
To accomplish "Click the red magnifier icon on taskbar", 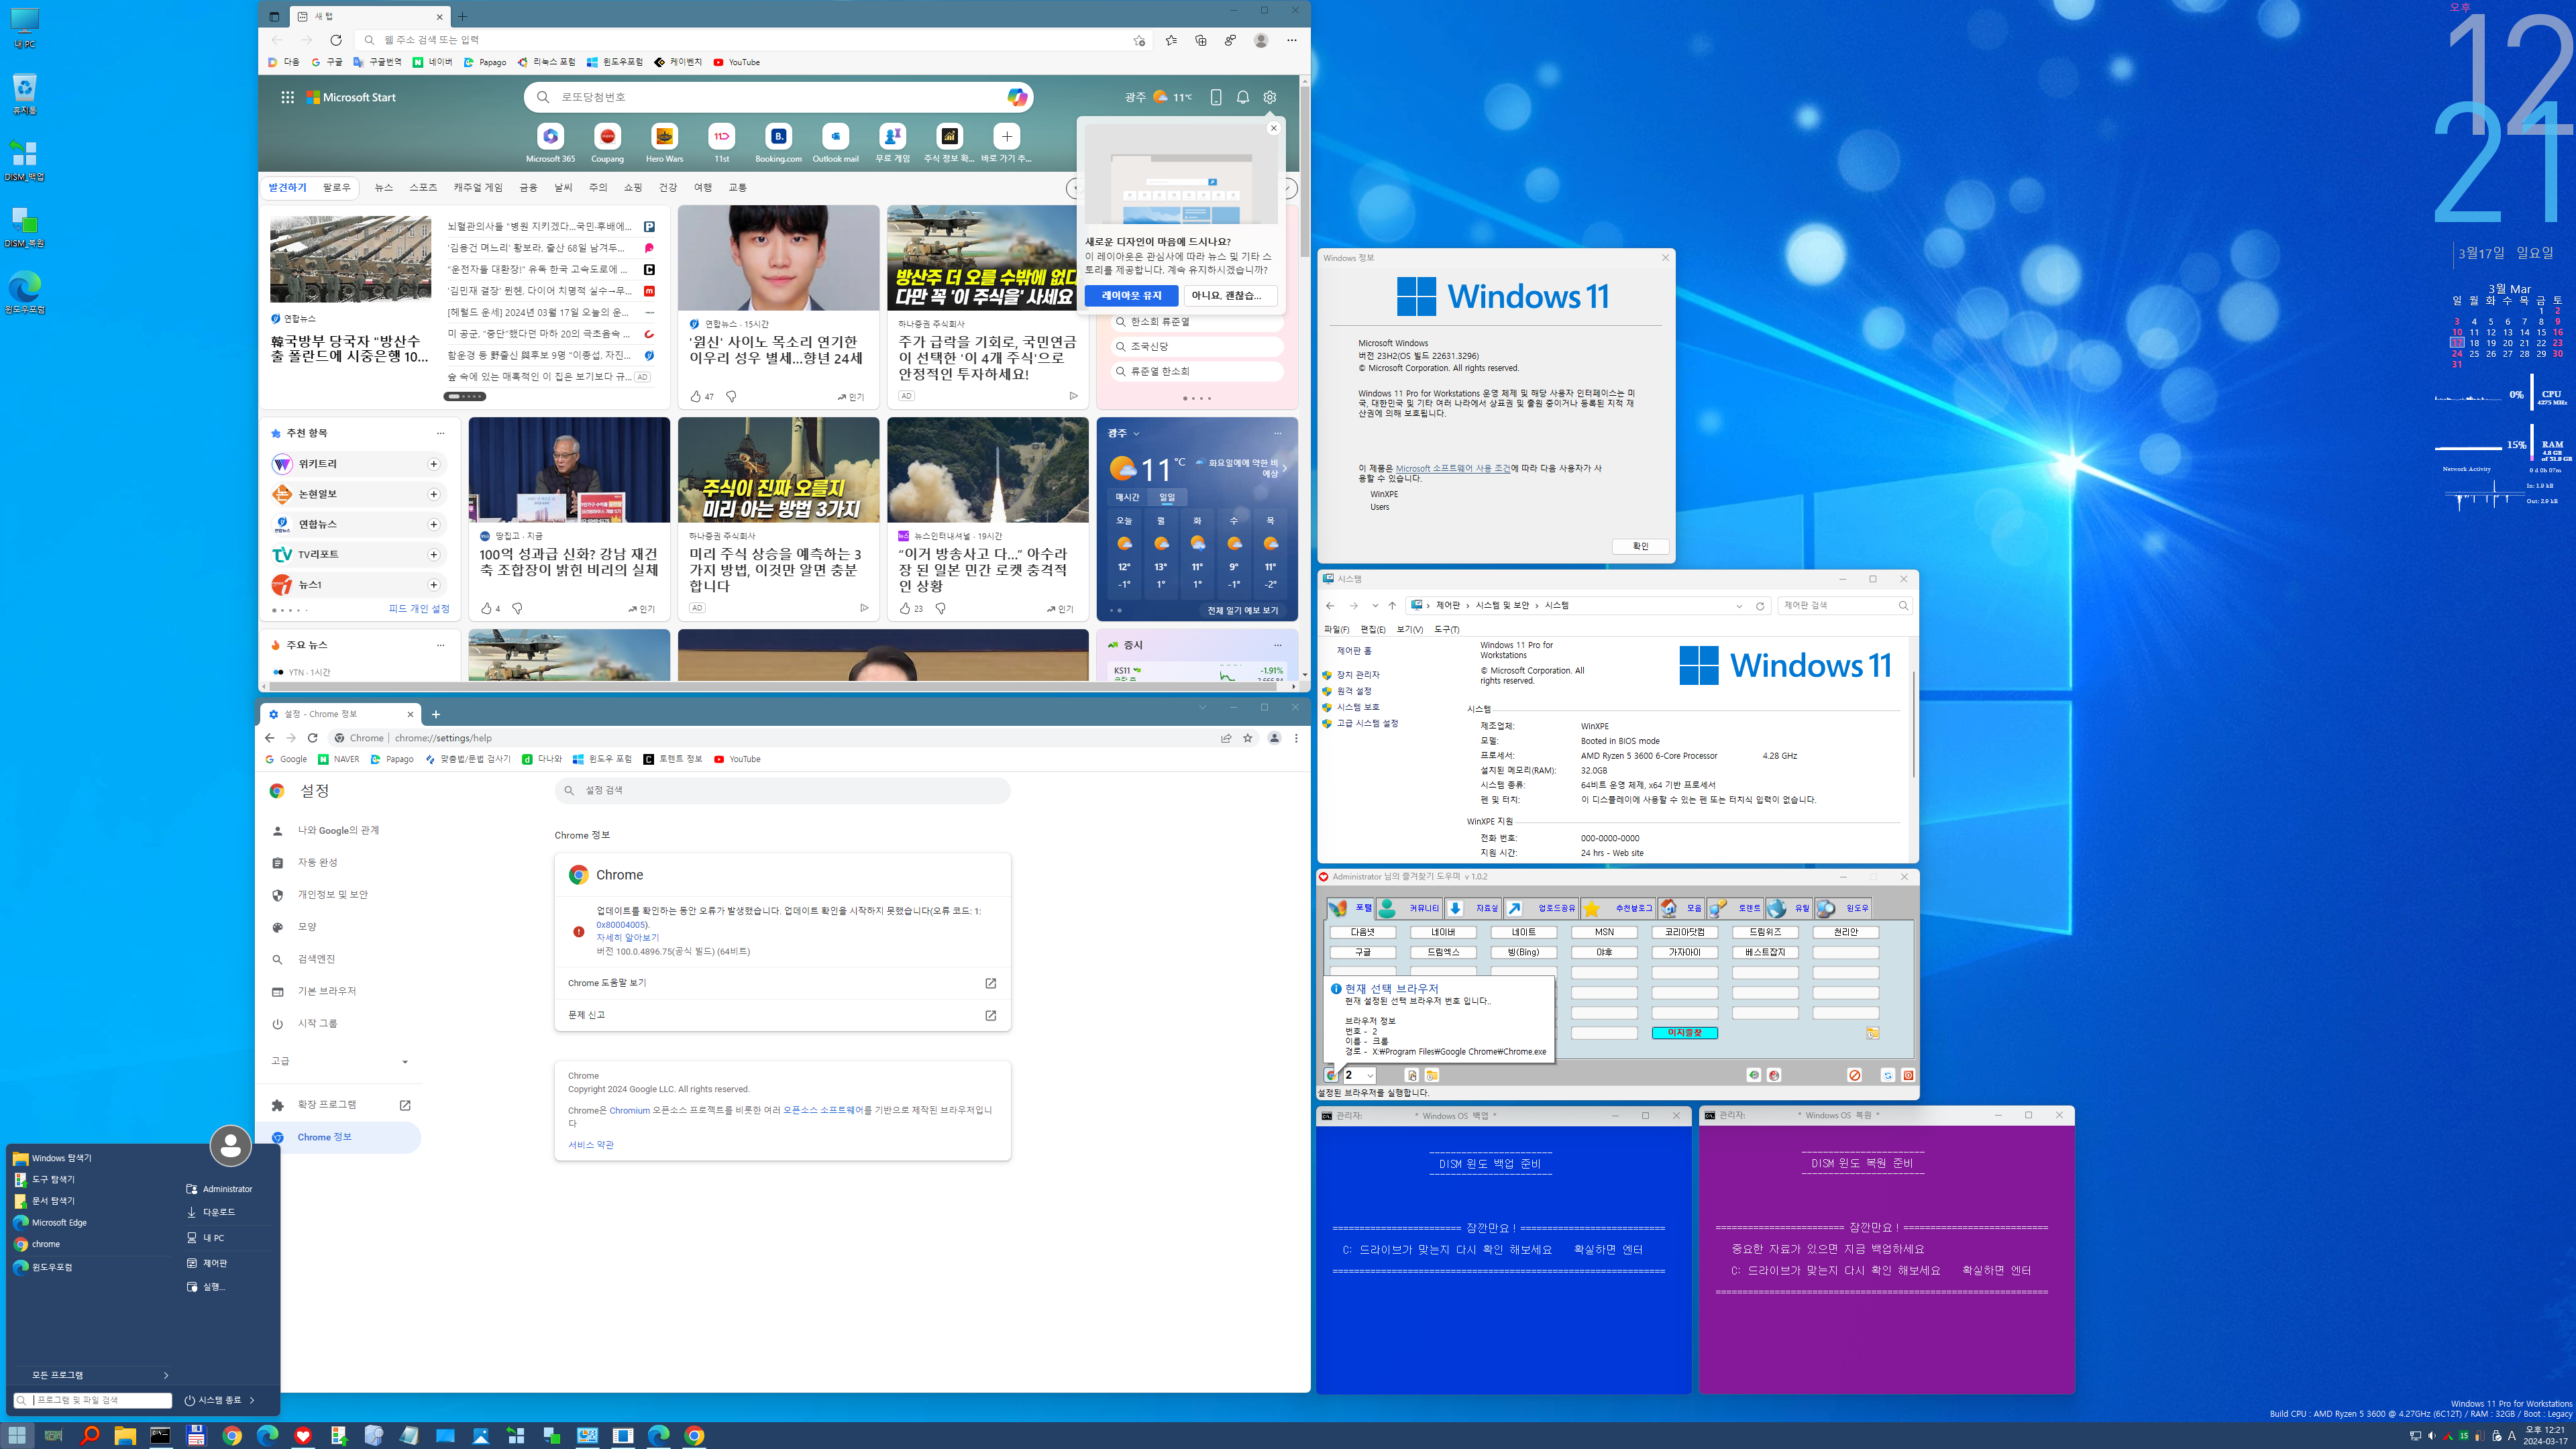I will tap(89, 1435).
